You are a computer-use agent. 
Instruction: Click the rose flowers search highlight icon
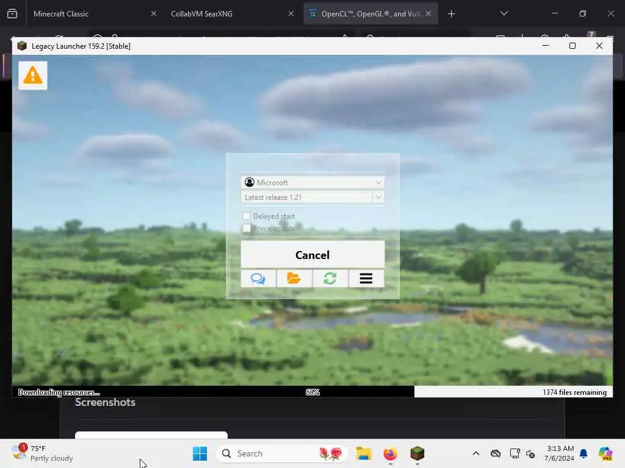click(330, 453)
